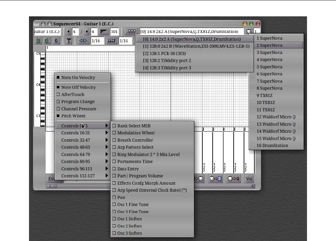
Task: Choose channel 15 Waldorf Micro Q
Action: click(276, 139)
